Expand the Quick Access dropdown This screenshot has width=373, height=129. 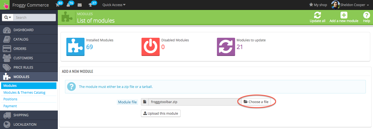114,5
